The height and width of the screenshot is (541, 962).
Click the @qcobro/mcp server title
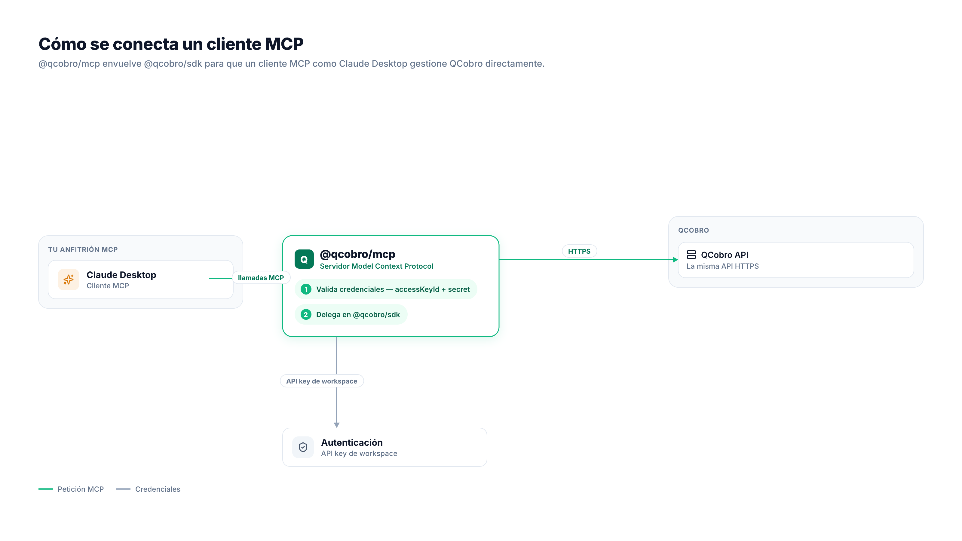click(357, 254)
